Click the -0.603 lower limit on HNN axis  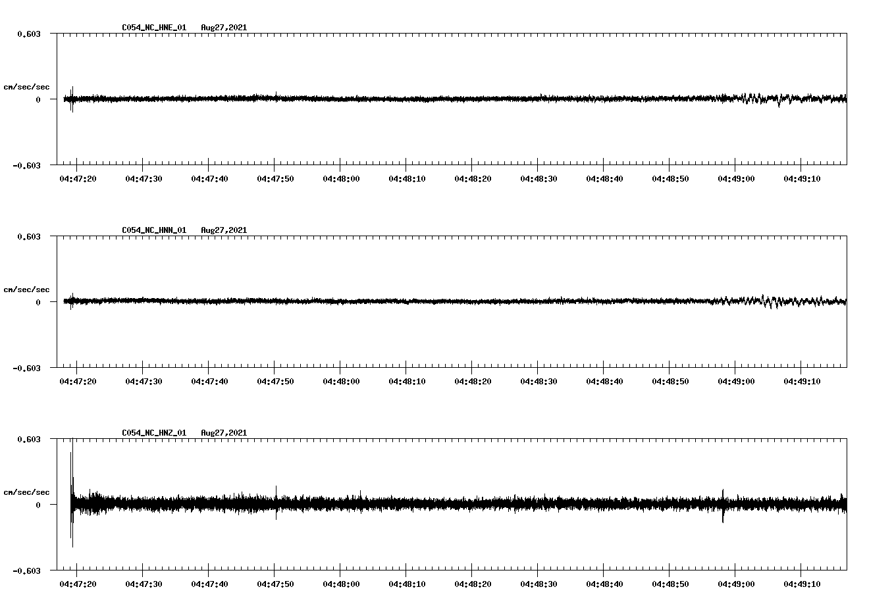tap(27, 368)
